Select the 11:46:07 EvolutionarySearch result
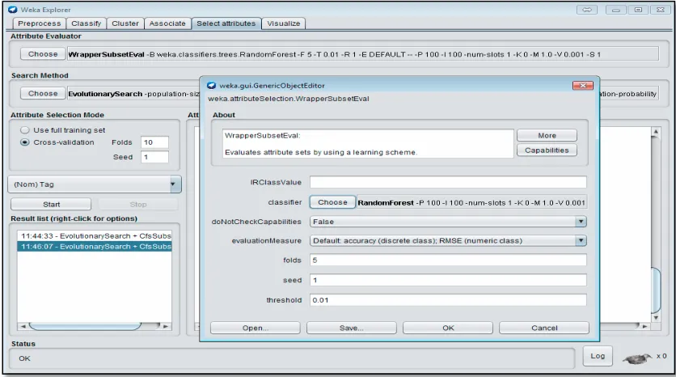Image resolution: width=676 pixels, height=377 pixels. 95,246
